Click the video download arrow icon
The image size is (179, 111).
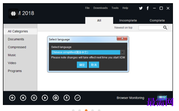coord(66,98)
